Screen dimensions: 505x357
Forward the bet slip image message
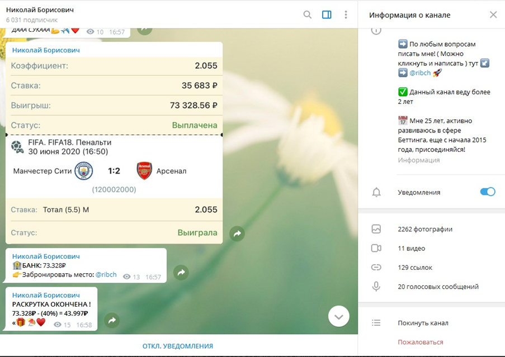[237, 234]
